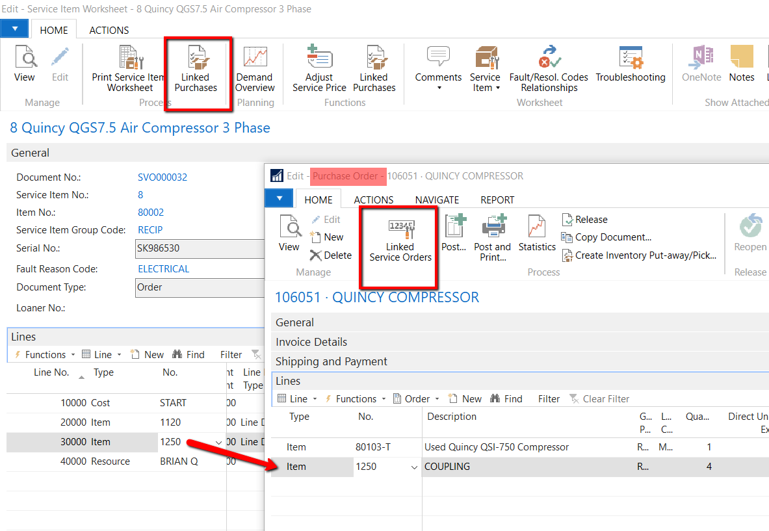This screenshot has width=769, height=531.
Task: Switch to REPORT tab in Purchase Order
Action: 497,200
